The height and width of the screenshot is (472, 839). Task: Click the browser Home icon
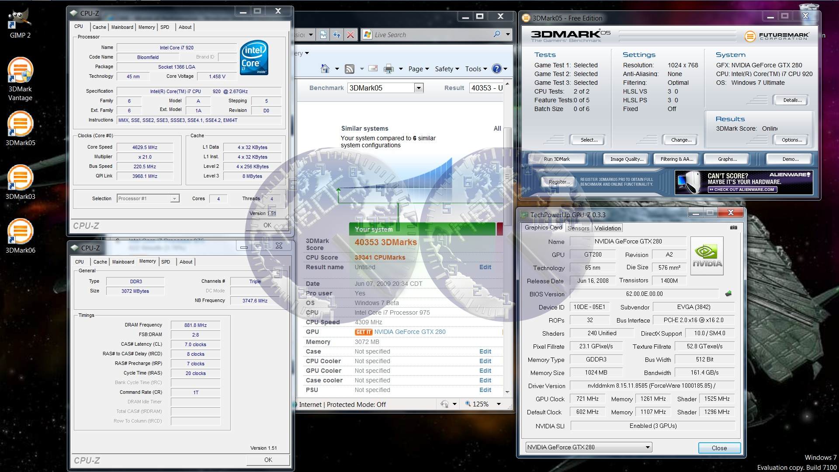(325, 69)
